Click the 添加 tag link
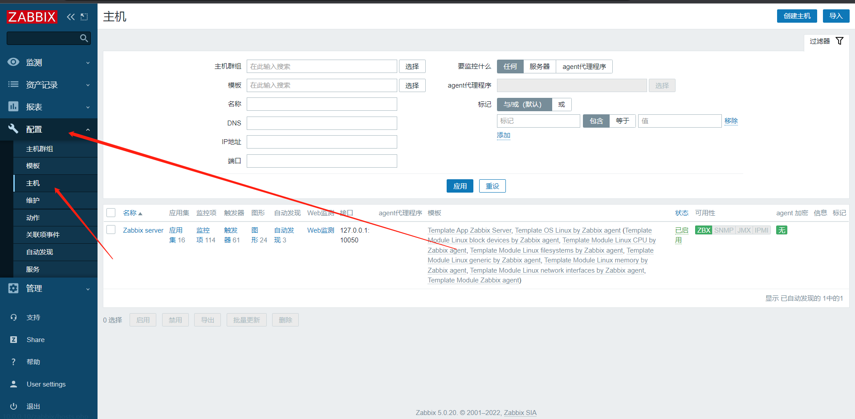 pyautogui.click(x=504, y=135)
